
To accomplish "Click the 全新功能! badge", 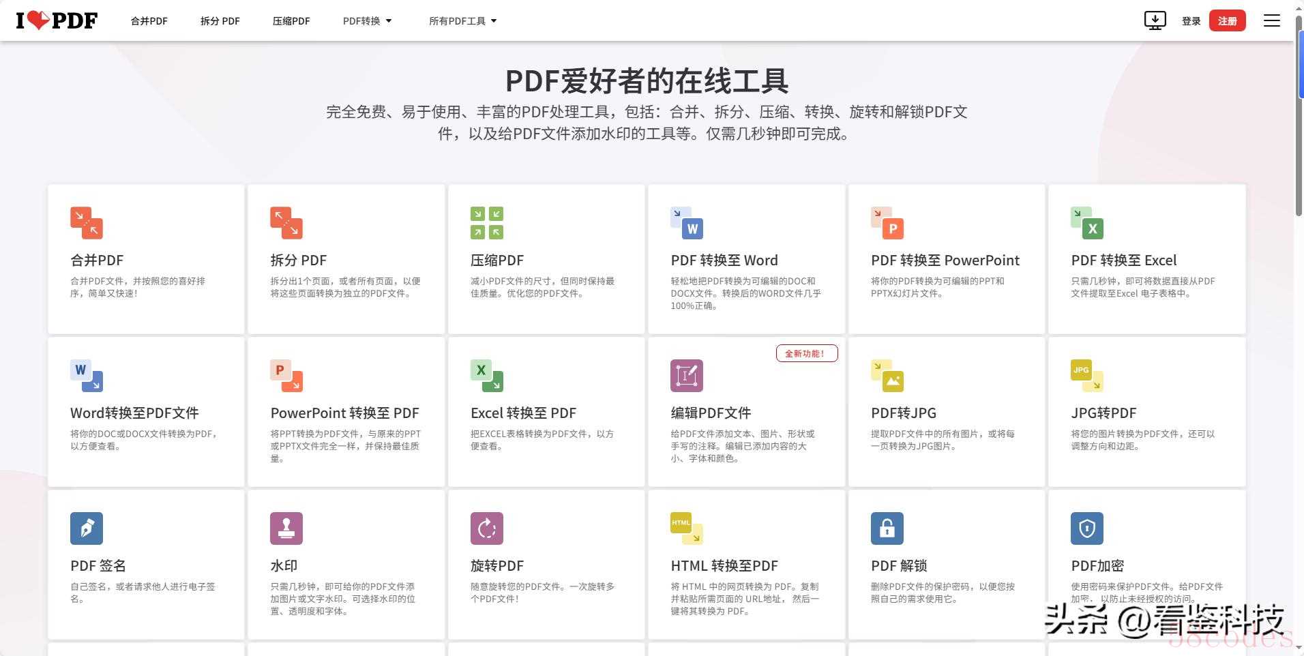I will 807,353.
